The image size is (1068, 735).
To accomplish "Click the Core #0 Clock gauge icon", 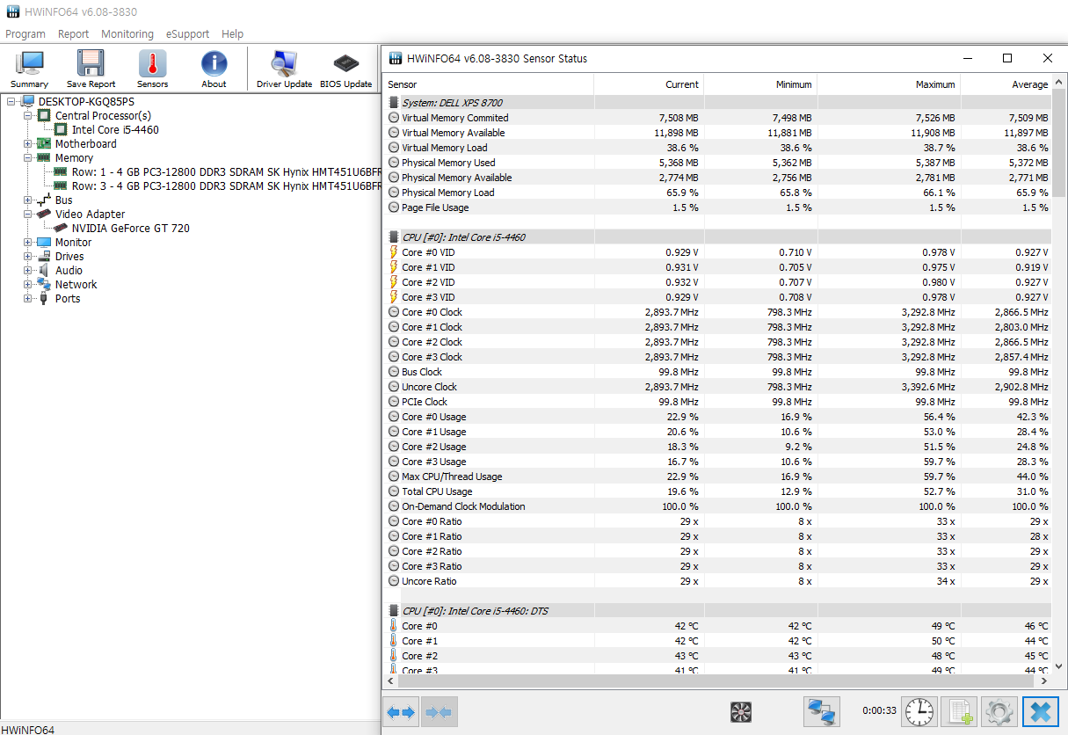I will coord(394,312).
